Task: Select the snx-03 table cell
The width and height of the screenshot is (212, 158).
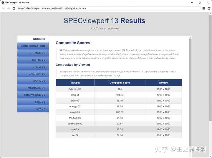Action: point(75,129)
